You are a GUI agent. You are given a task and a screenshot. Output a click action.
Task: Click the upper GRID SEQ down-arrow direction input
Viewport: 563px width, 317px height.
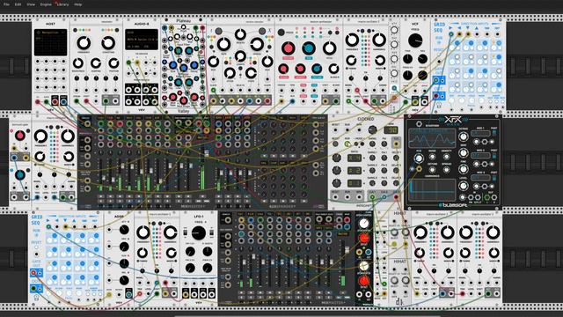coord(468,34)
